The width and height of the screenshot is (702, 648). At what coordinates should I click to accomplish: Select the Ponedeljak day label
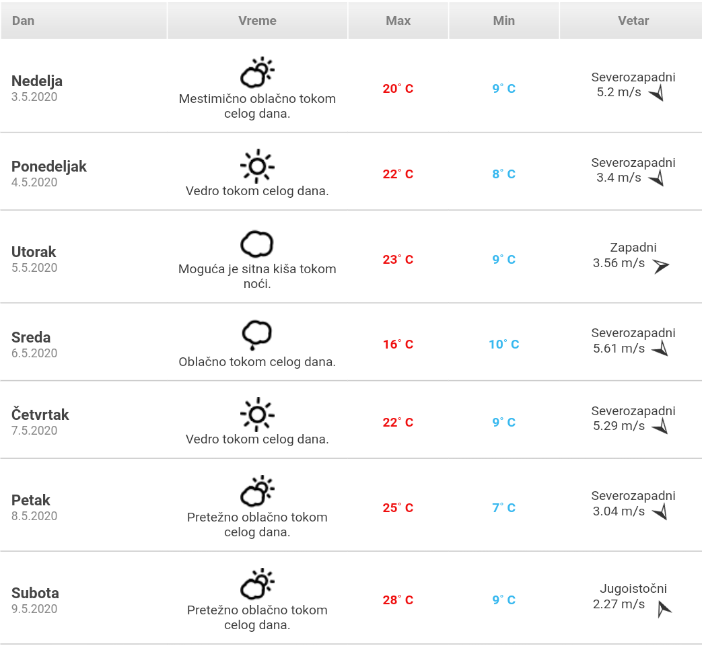coord(49,166)
